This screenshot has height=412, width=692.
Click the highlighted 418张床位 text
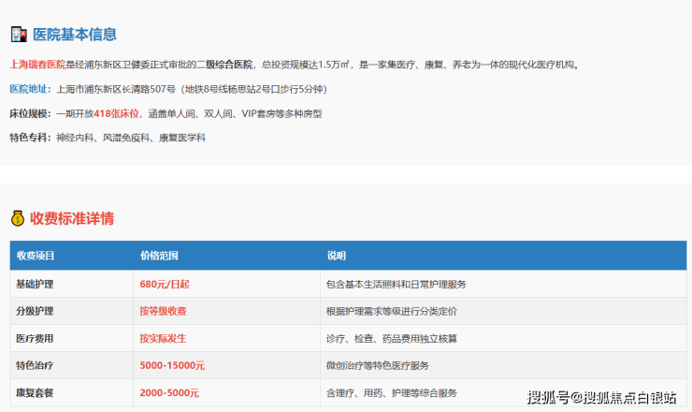118,113
